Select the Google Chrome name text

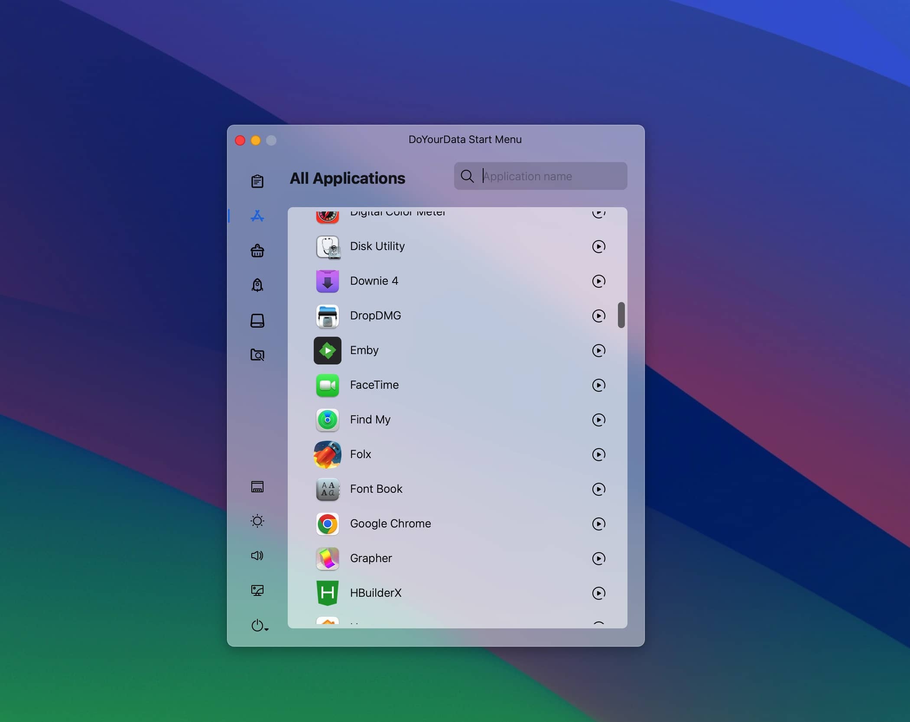pyautogui.click(x=390, y=524)
